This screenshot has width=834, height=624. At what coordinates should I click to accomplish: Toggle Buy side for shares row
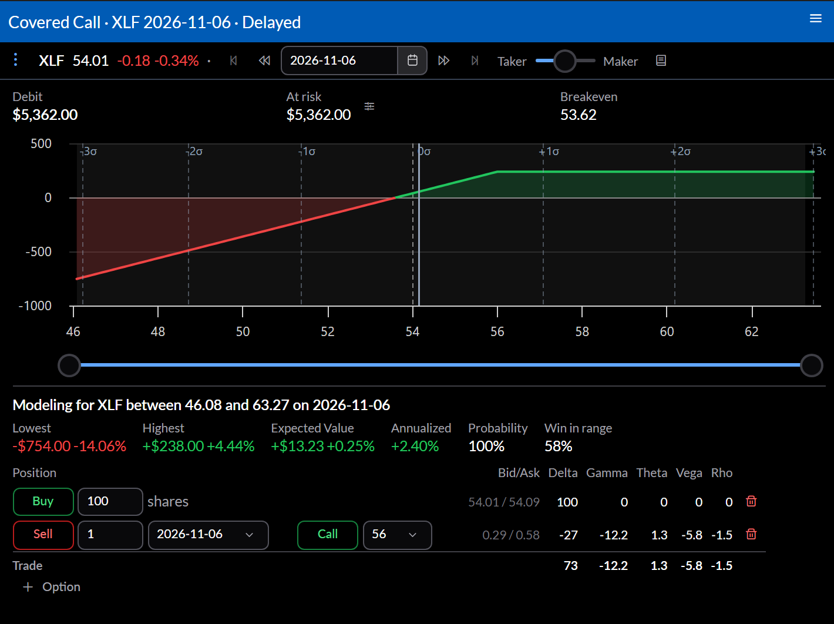click(43, 501)
